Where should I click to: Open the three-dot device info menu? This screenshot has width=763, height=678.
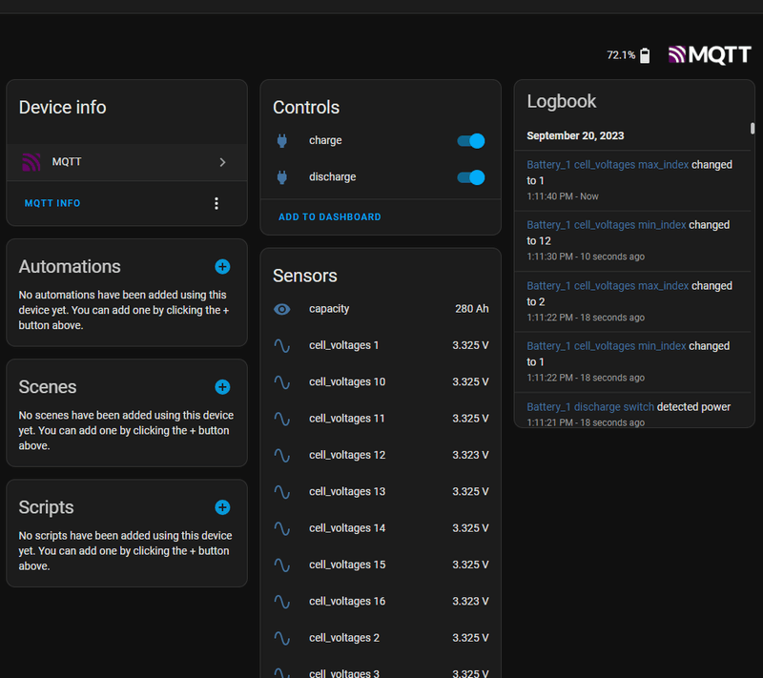point(217,203)
